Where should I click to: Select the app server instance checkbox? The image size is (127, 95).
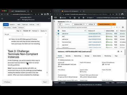click(x=58, y=45)
